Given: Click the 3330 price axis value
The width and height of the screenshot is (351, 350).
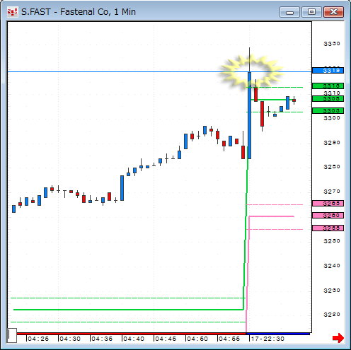Looking at the screenshot, I should [332, 44].
